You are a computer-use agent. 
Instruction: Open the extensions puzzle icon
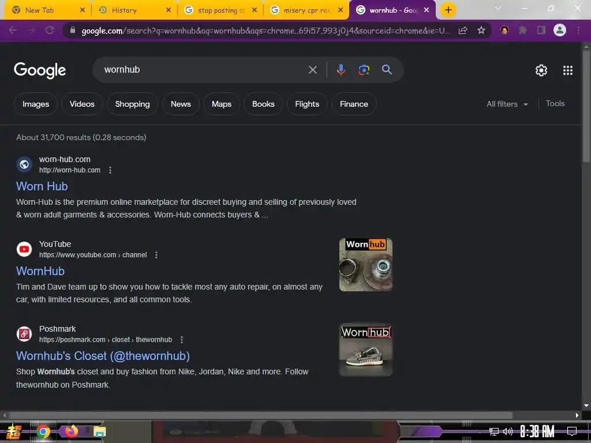(522, 30)
